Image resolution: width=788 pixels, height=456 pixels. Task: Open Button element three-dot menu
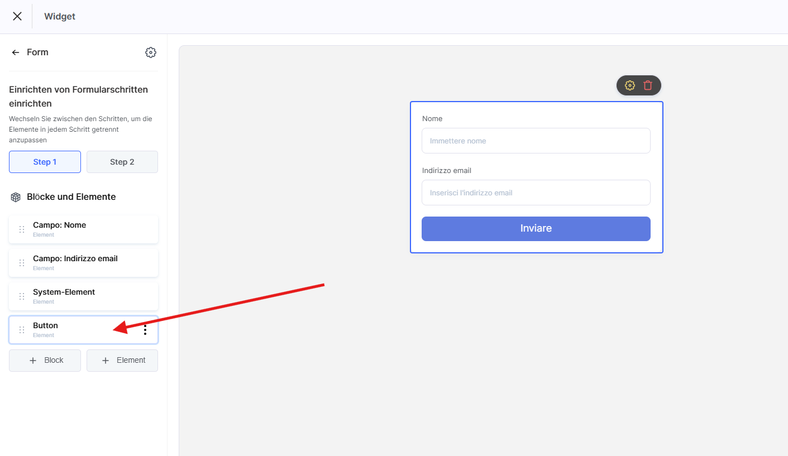coord(145,330)
